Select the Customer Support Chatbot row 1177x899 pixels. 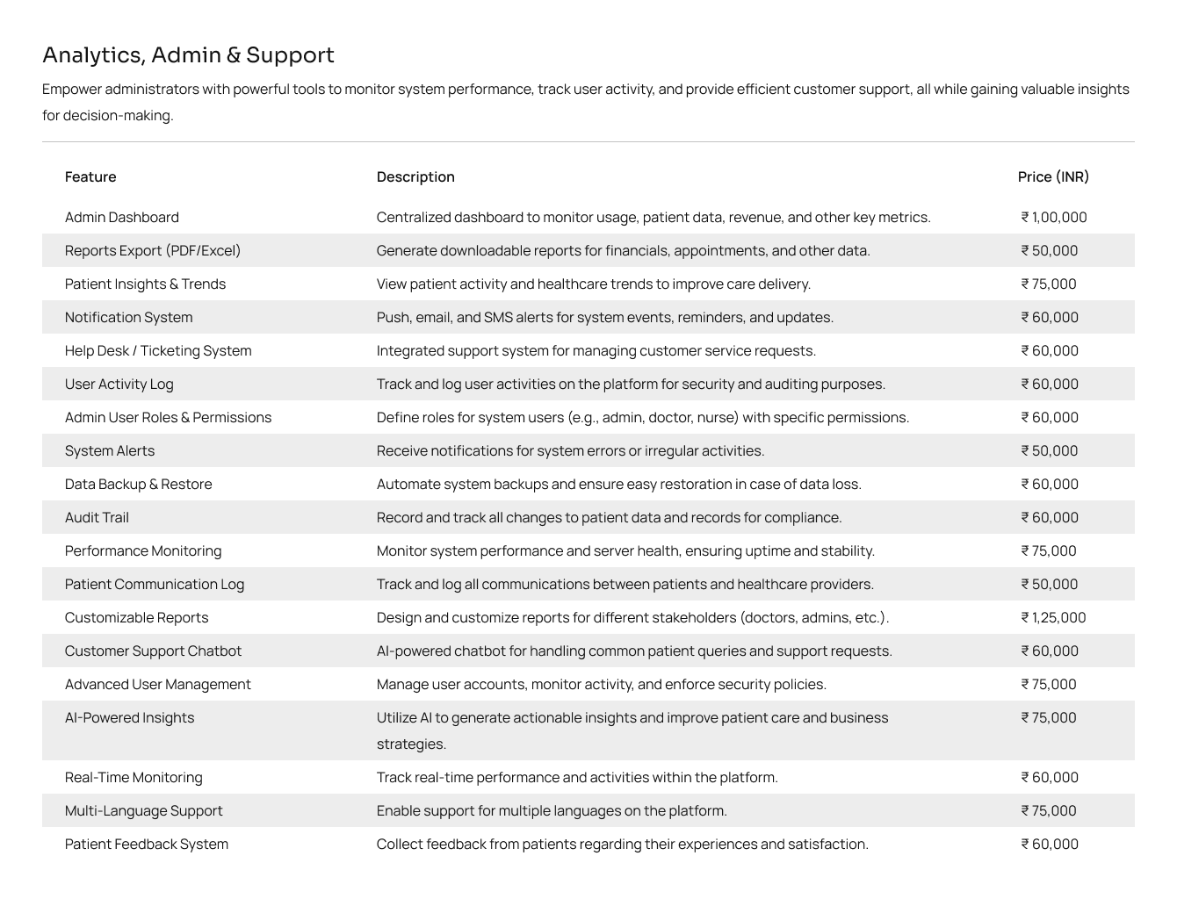tap(588, 651)
